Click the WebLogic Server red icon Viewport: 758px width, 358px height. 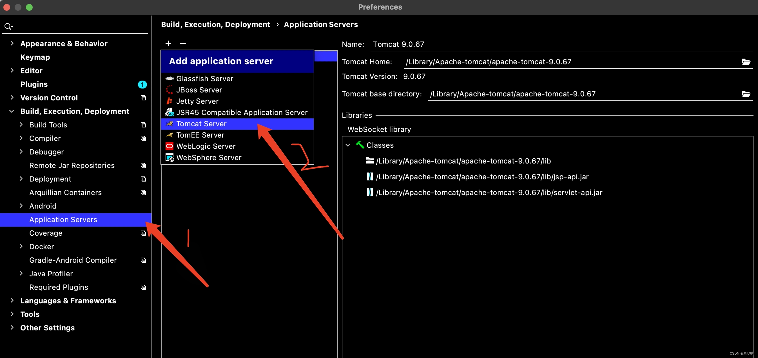170,146
